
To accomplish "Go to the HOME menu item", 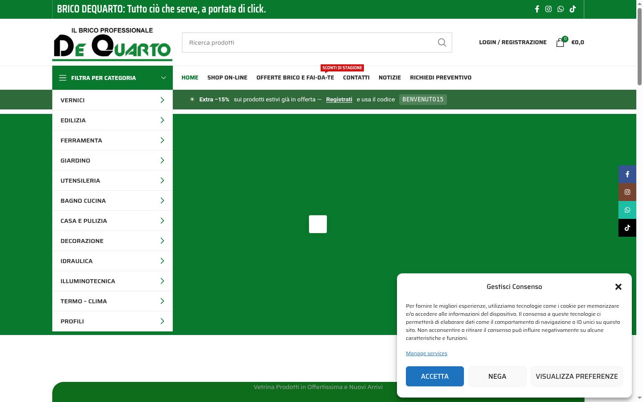I will [190, 78].
